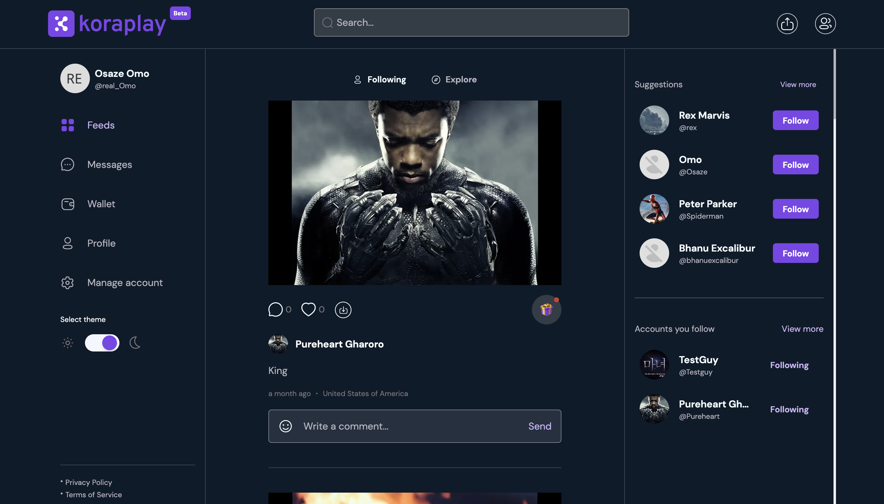Select the dark theme moon icon
Viewport: 884px width, 504px height.
135,343
